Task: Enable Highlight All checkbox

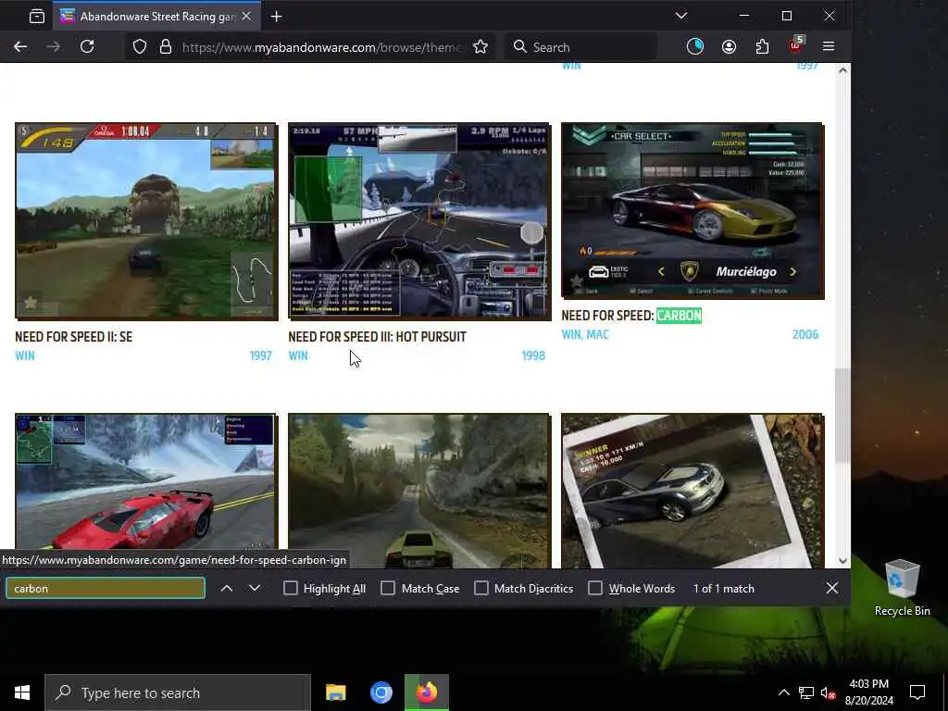Action: (291, 588)
